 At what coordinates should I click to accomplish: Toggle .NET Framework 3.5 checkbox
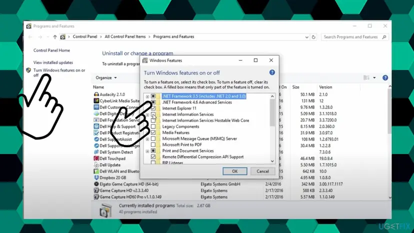click(x=153, y=96)
